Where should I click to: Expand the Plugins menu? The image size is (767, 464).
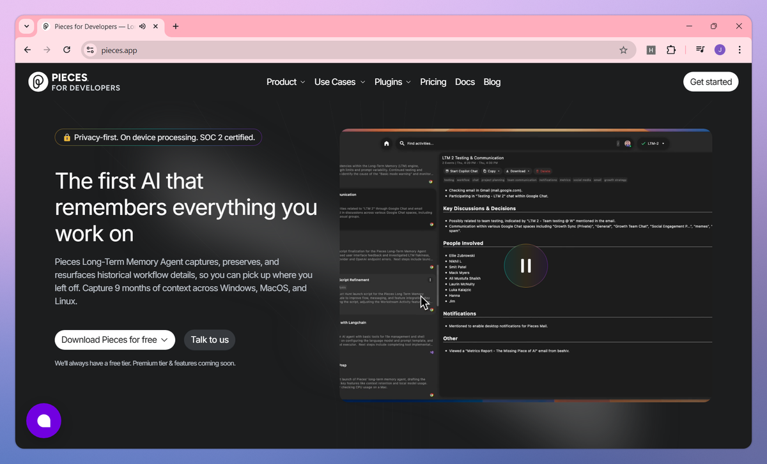(x=393, y=82)
